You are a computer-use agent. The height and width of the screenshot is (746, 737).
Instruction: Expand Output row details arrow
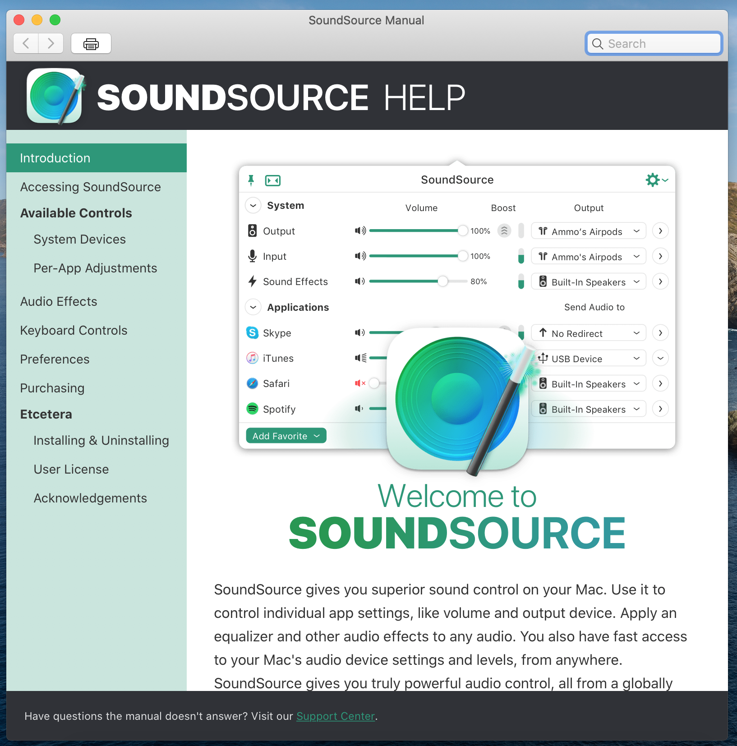[660, 231]
